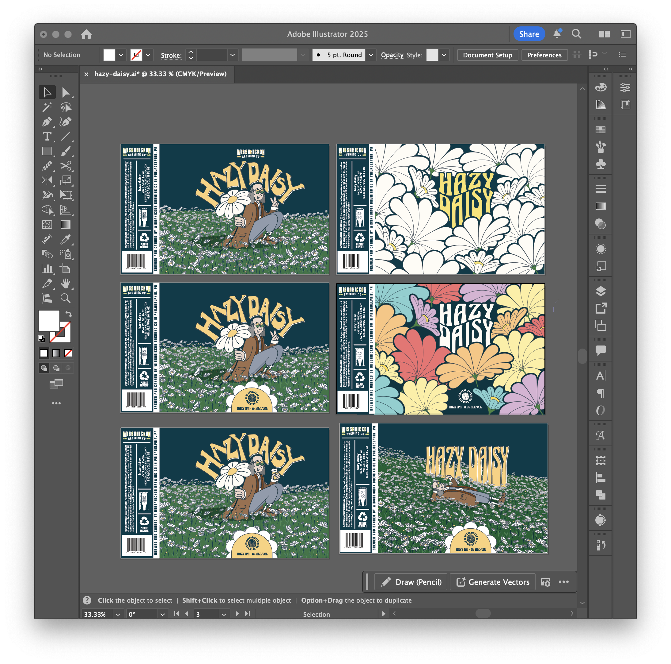Image resolution: width=671 pixels, height=664 pixels.
Task: Expand the 5 pt. Round brush dropdown
Action: [371, 55]
